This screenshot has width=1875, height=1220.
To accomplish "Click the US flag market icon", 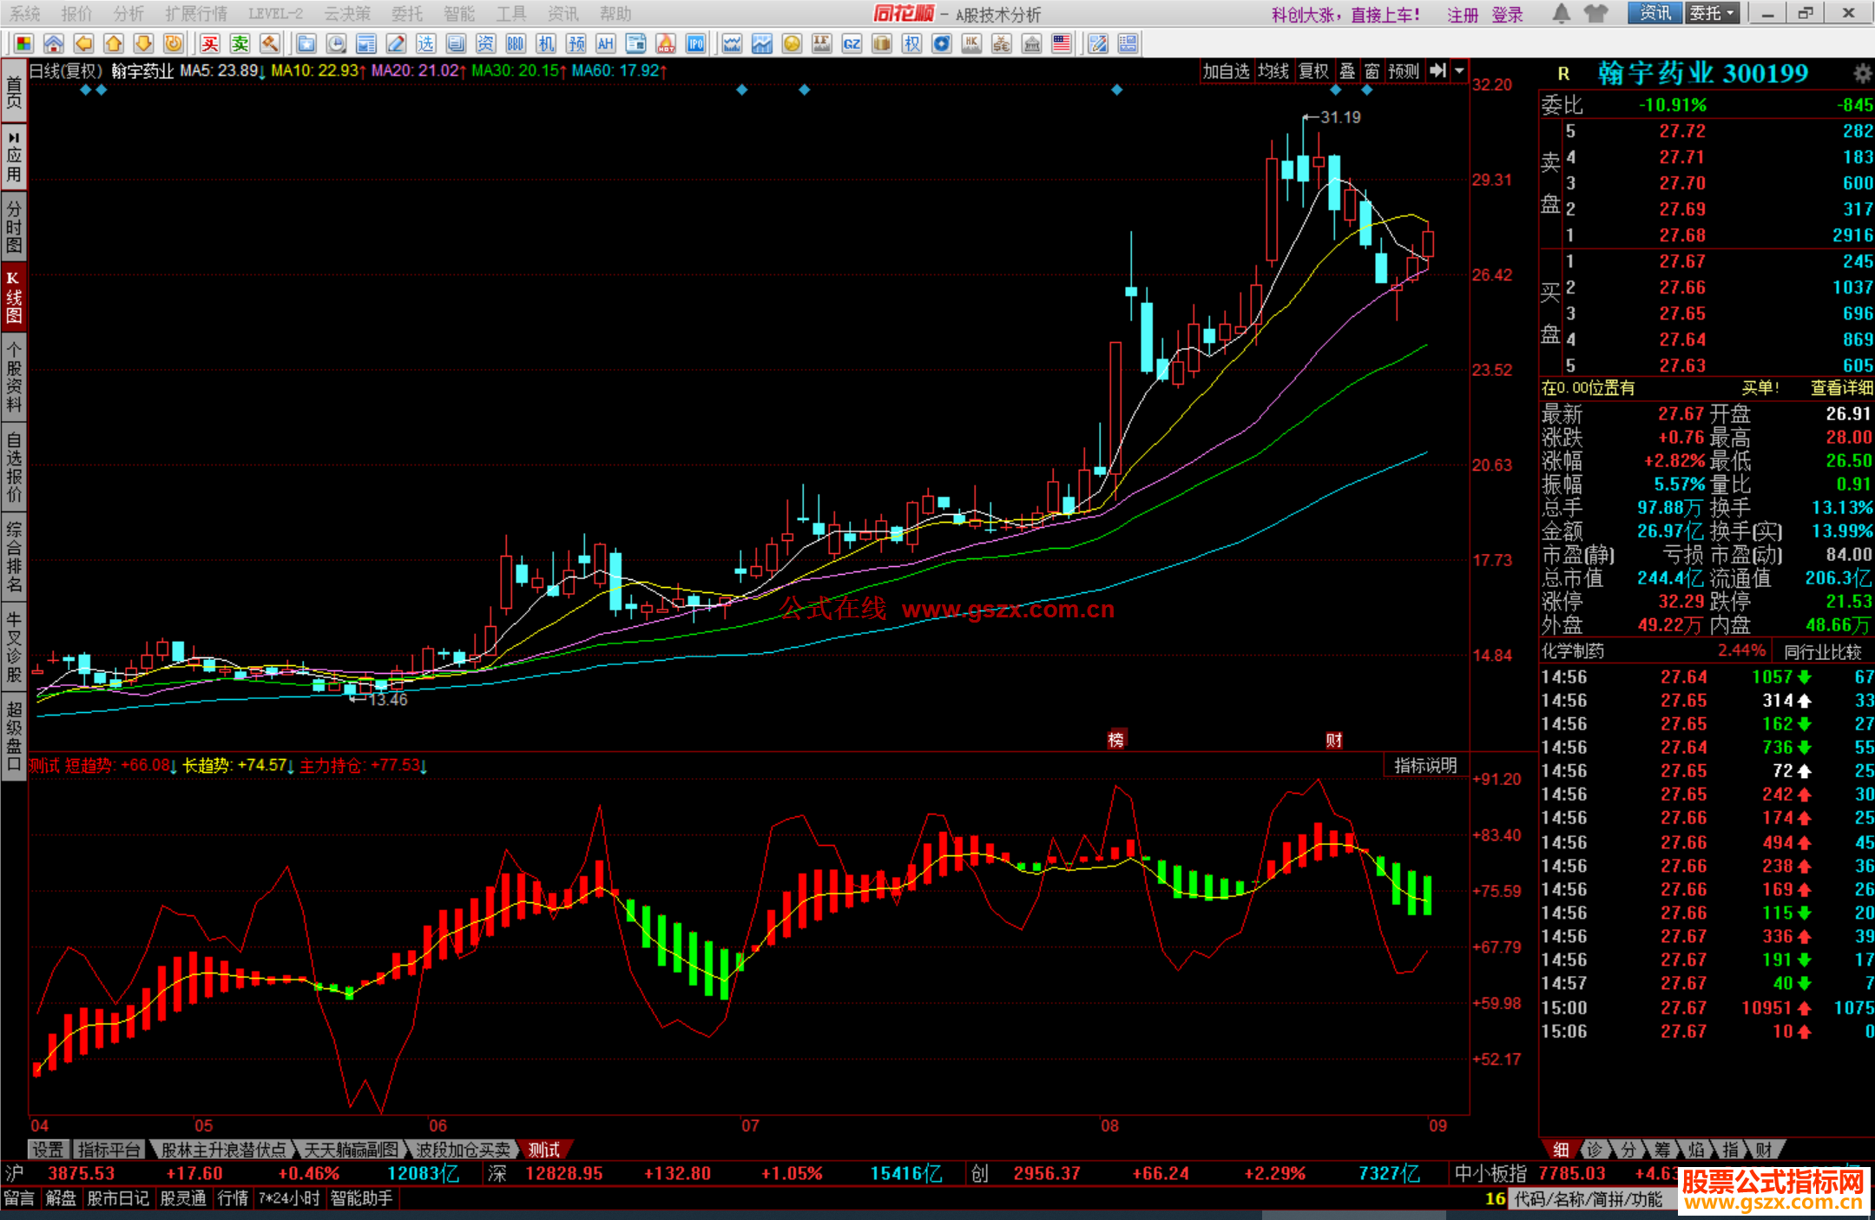I will pyautogui.click(x=1061, y=44).
